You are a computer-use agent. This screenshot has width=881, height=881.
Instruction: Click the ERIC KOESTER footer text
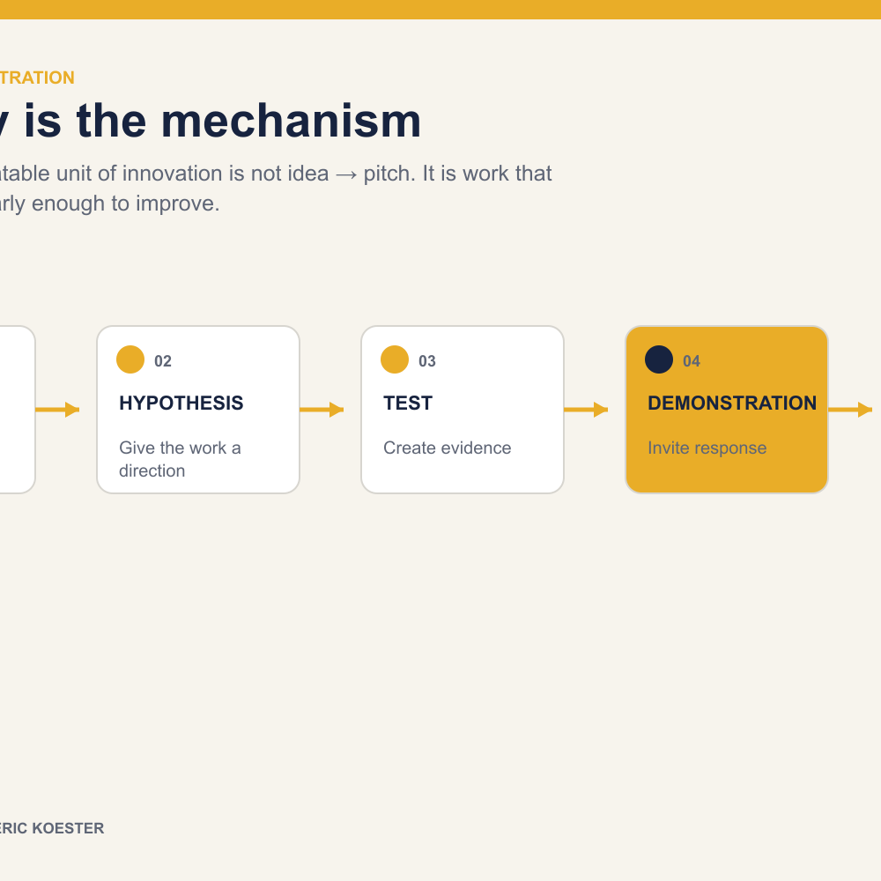click(52, 828)
